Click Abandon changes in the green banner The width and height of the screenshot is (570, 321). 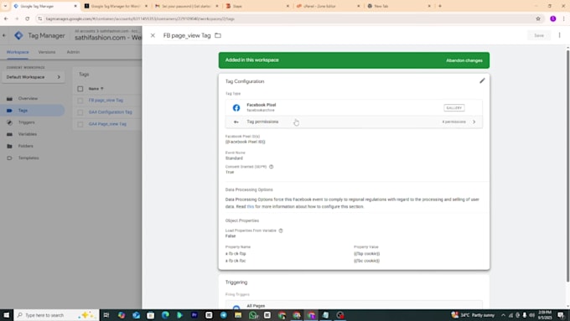(x=464, y=60)
